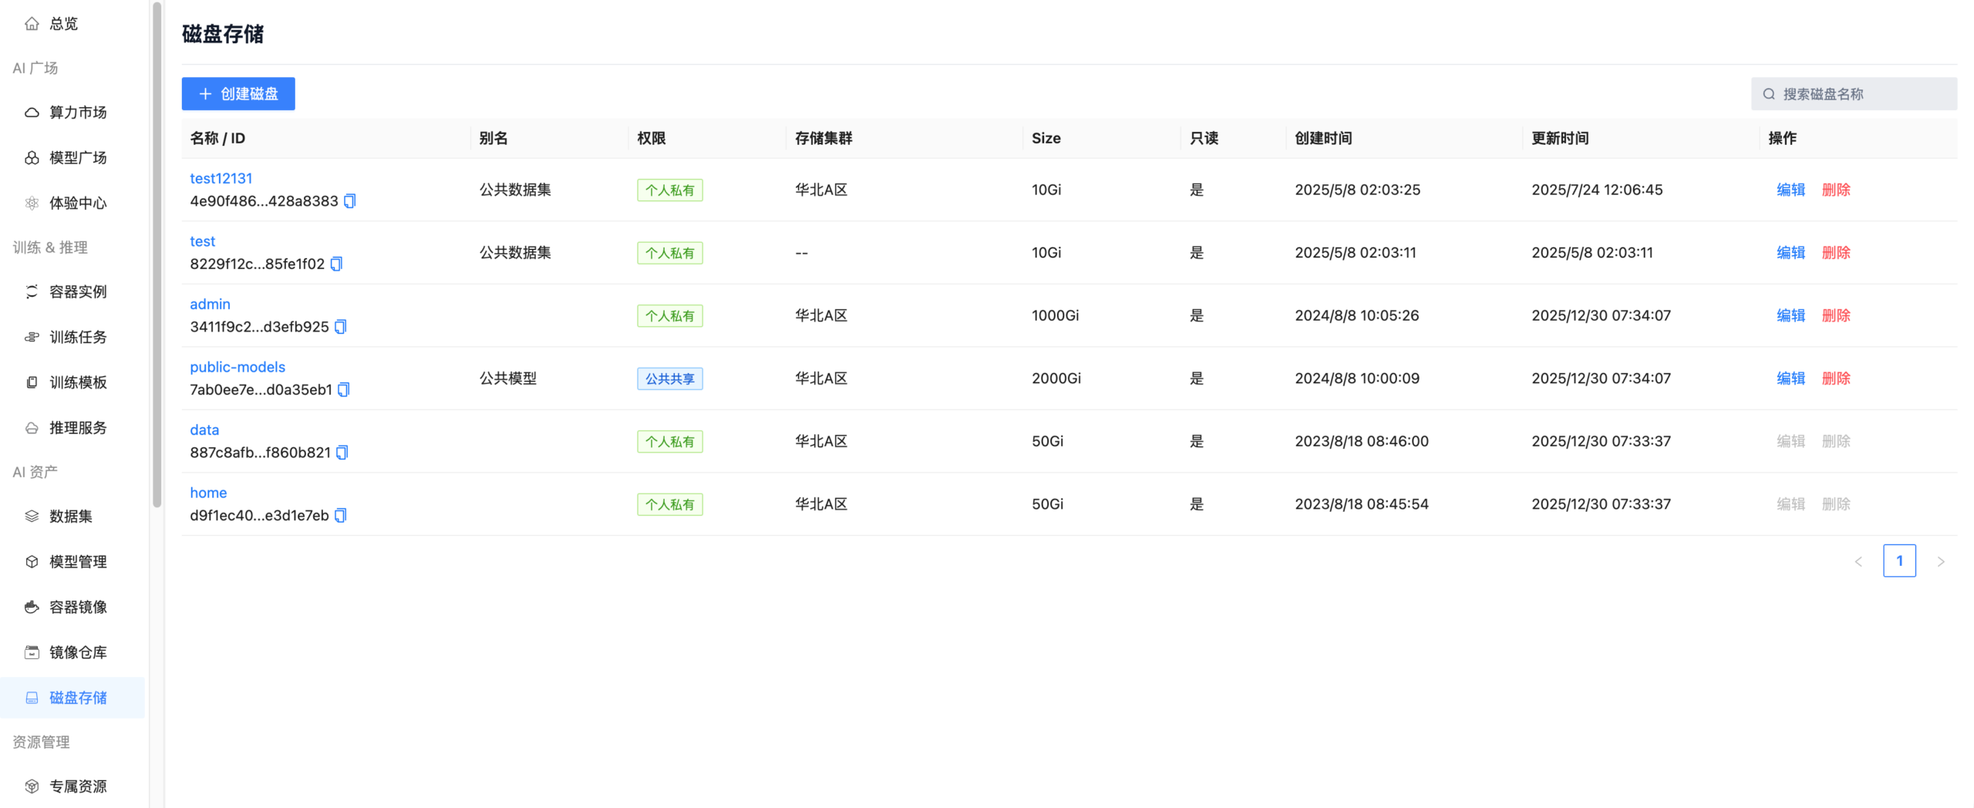Image resolution: width=1974 pixels, height=808 pixels.
Task: Open 模型管理 in the sidebar
Action: coord(78,562)
